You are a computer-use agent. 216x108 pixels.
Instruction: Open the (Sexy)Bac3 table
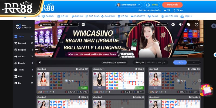click(x=63, y=102)
